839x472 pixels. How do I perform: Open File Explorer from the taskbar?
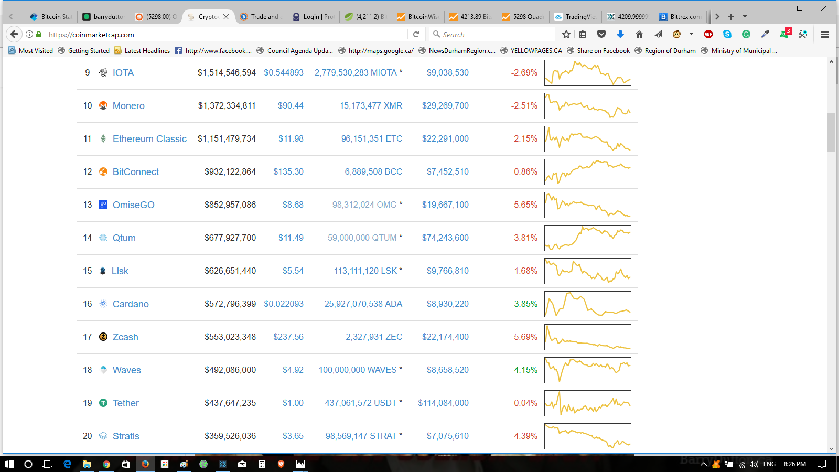(87, 464)
